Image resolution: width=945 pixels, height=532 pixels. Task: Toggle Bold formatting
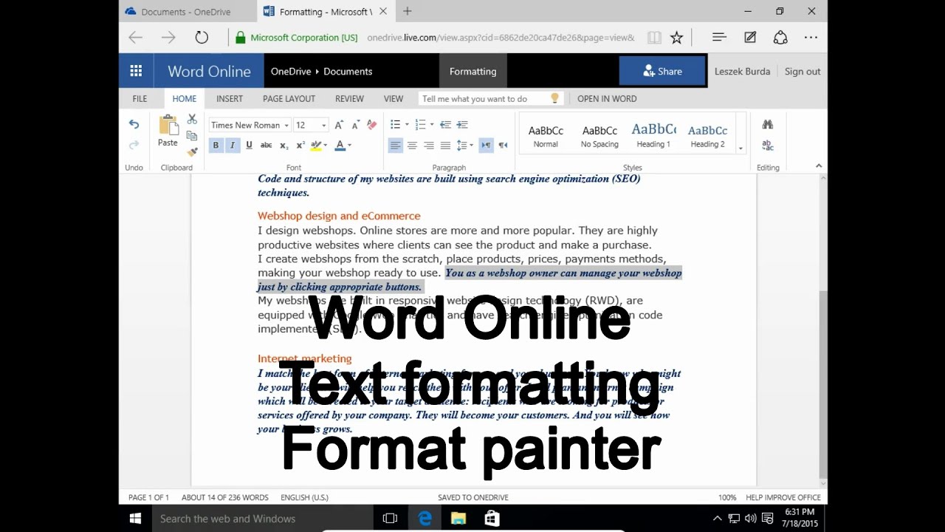point(216,146)
